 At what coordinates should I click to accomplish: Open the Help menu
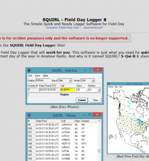[45, 76]
